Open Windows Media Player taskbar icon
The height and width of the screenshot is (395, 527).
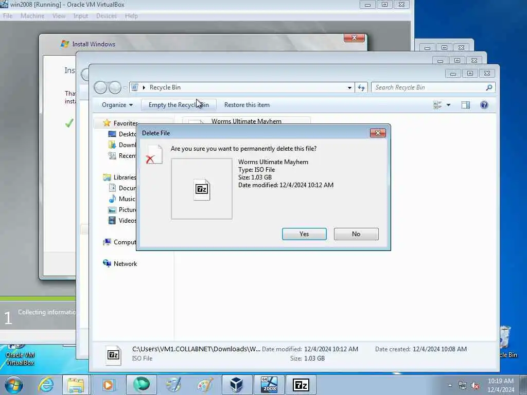point(108,385)
